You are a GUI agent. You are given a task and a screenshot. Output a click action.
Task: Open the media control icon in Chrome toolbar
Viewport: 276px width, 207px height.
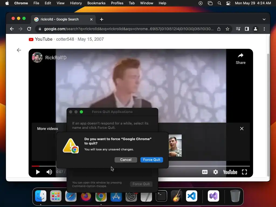coord(238,29)
